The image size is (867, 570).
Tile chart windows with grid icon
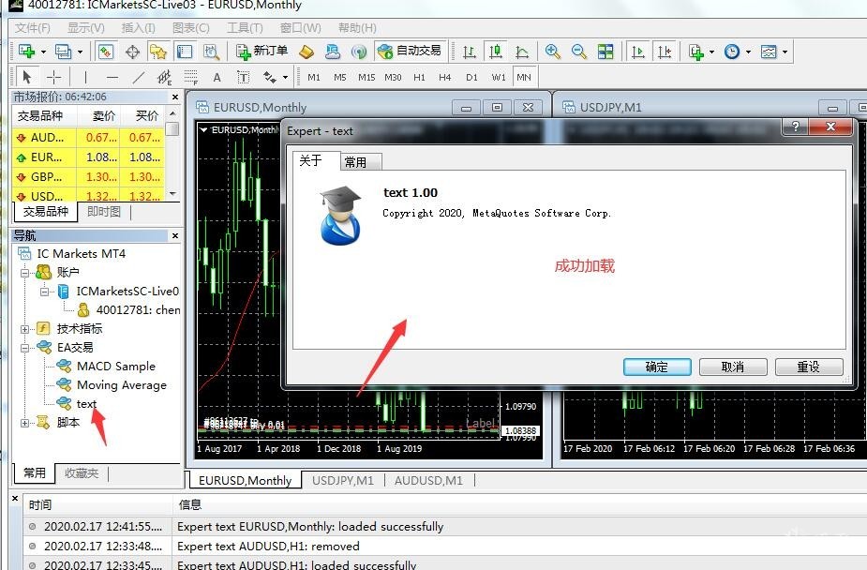(605, 52)
